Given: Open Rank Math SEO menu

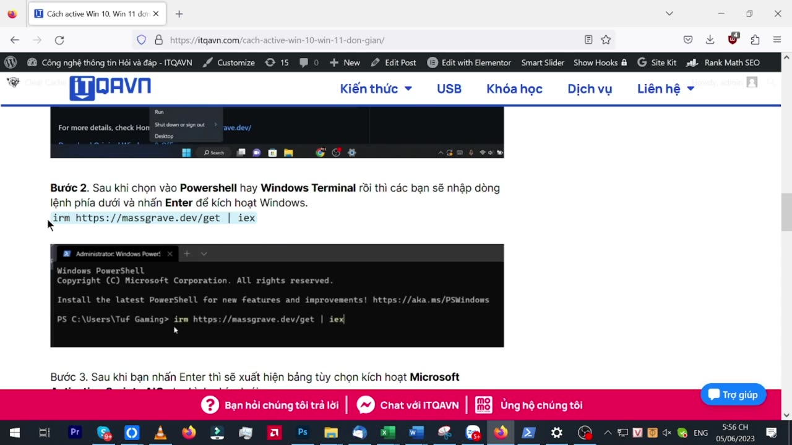Looking at the screenshot, I should pos(723,62).
